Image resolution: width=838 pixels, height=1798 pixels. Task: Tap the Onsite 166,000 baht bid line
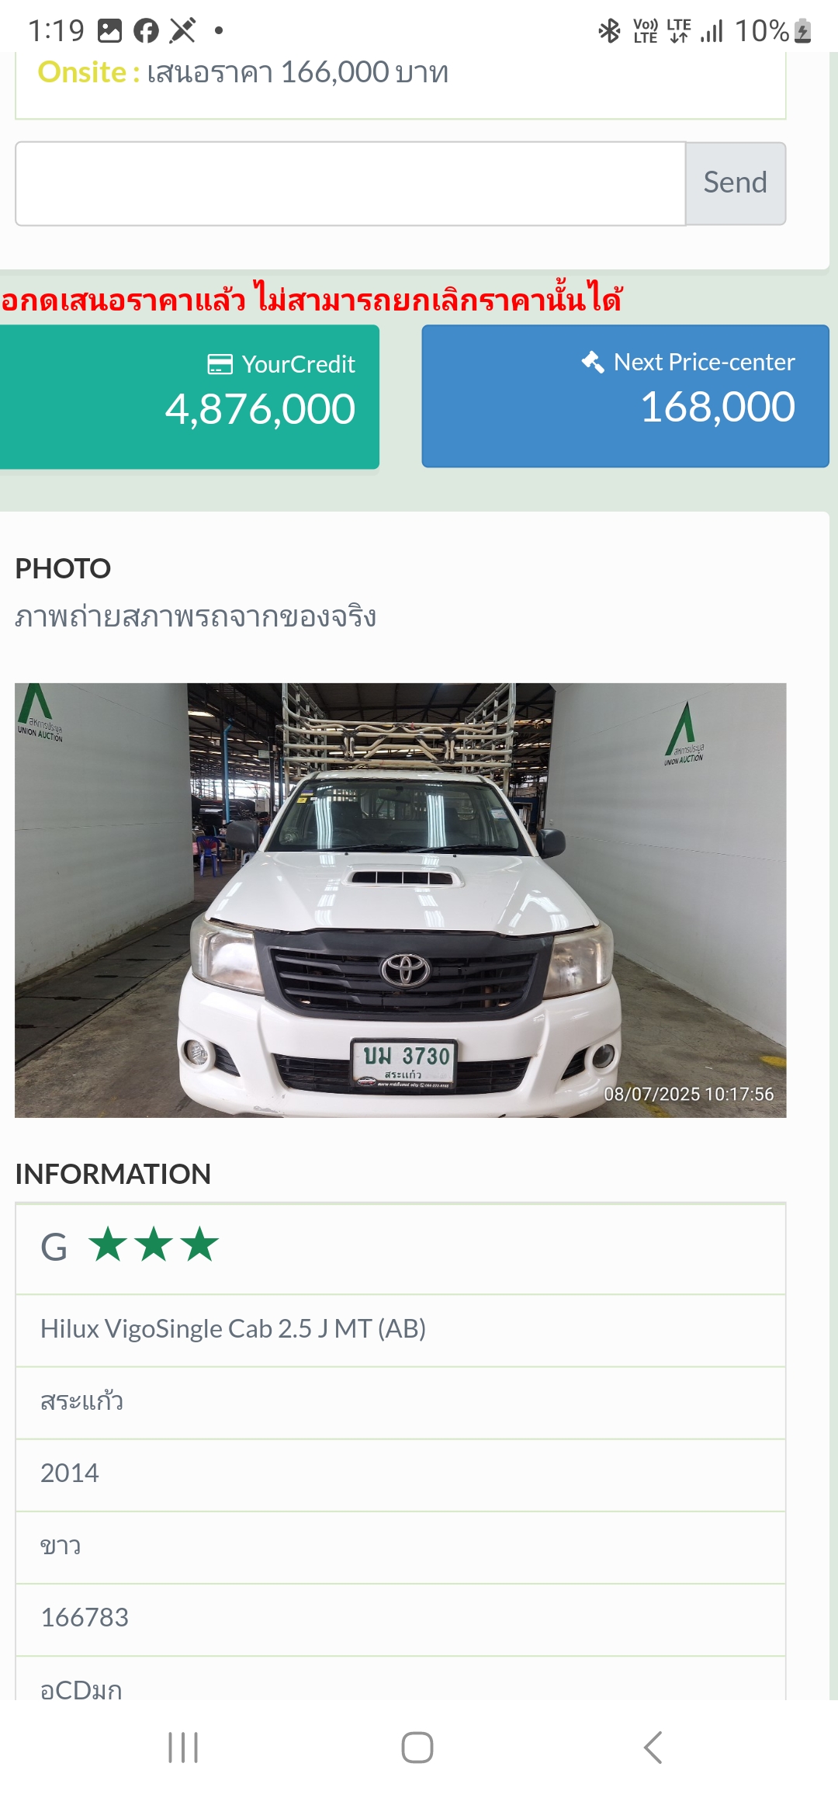click(x=243, y=72)
